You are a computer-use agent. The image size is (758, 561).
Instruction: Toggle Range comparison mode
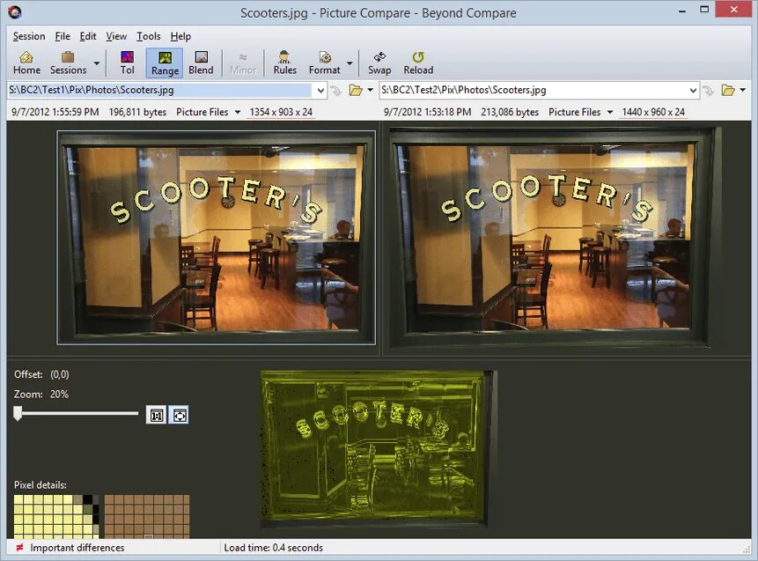[165, 63]
